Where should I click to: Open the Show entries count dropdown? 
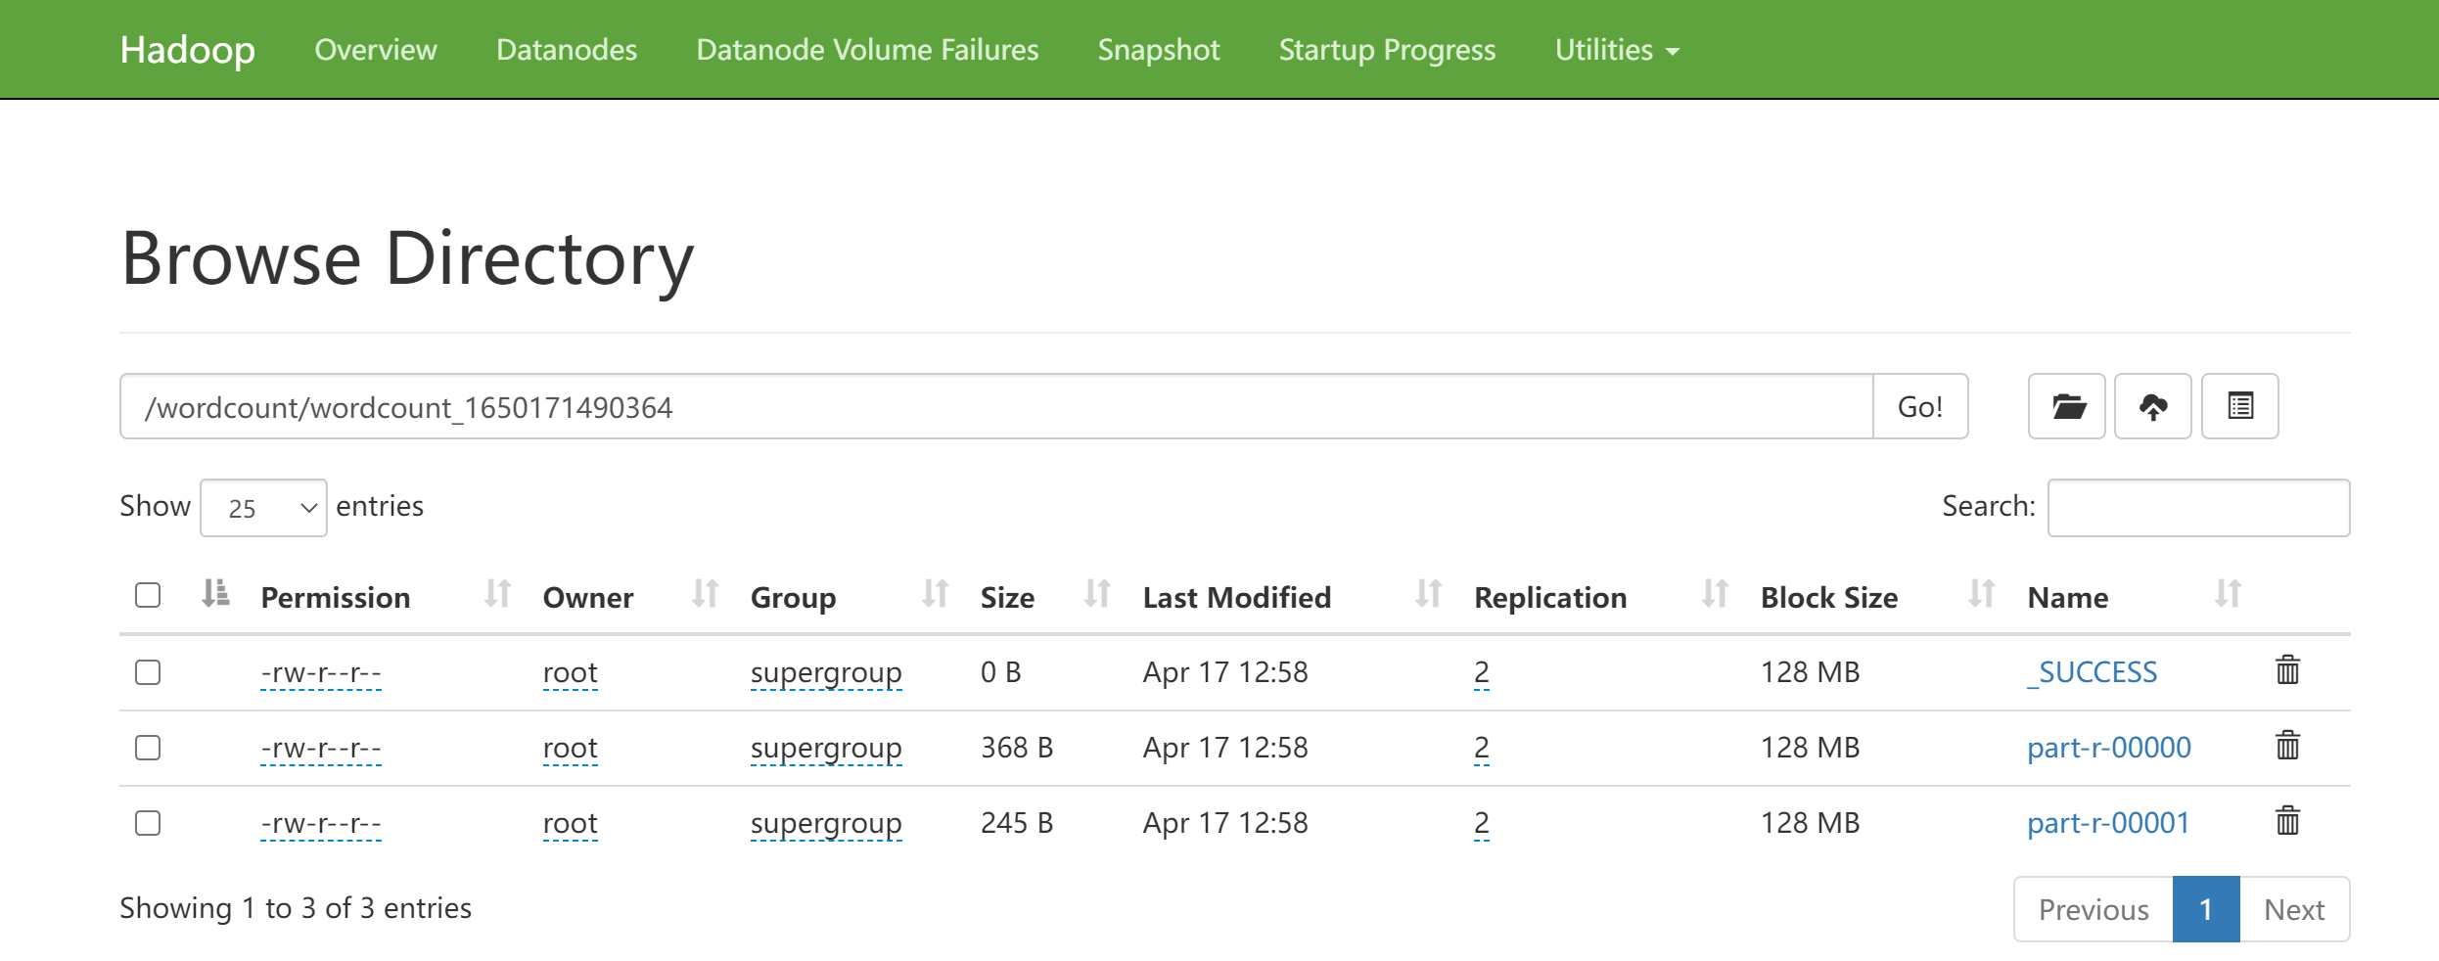[263, 508]
